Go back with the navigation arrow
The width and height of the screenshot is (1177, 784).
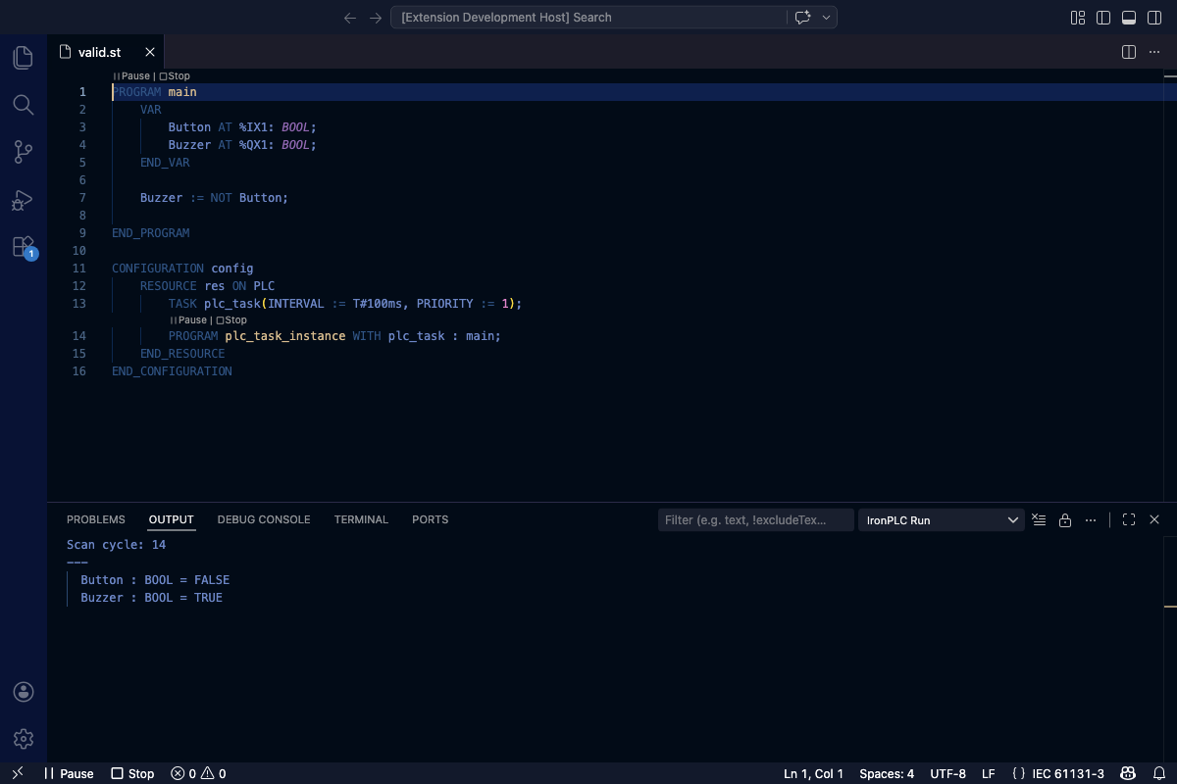pos(350,18)
